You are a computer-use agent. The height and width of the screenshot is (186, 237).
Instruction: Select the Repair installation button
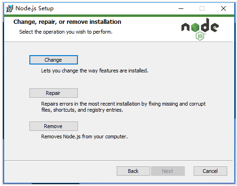click(x=54, y=93)
